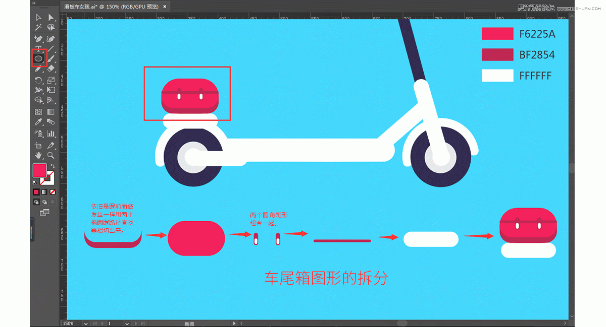Activate the Eyedropper tool
This screenshot has width=606, height=327.
click(x=38, y=122)
